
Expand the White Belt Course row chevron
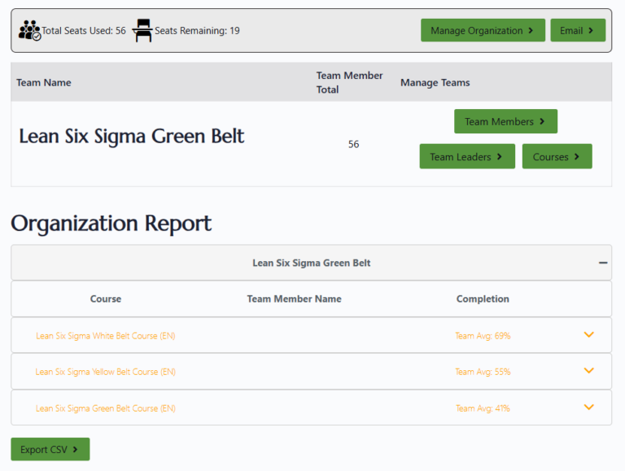[x=589, y=334]
